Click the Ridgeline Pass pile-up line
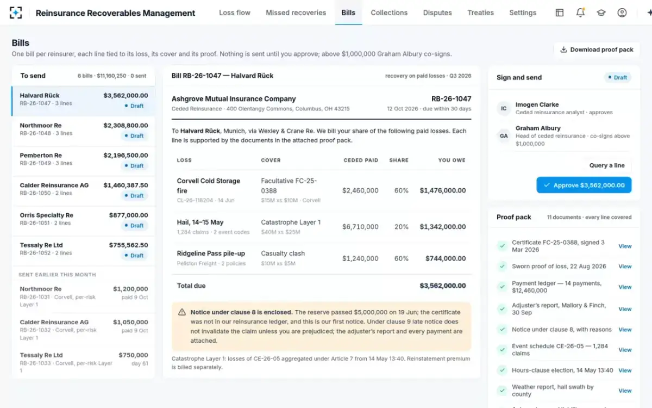This screenshot has height=408, width=652. coord(321,258)
